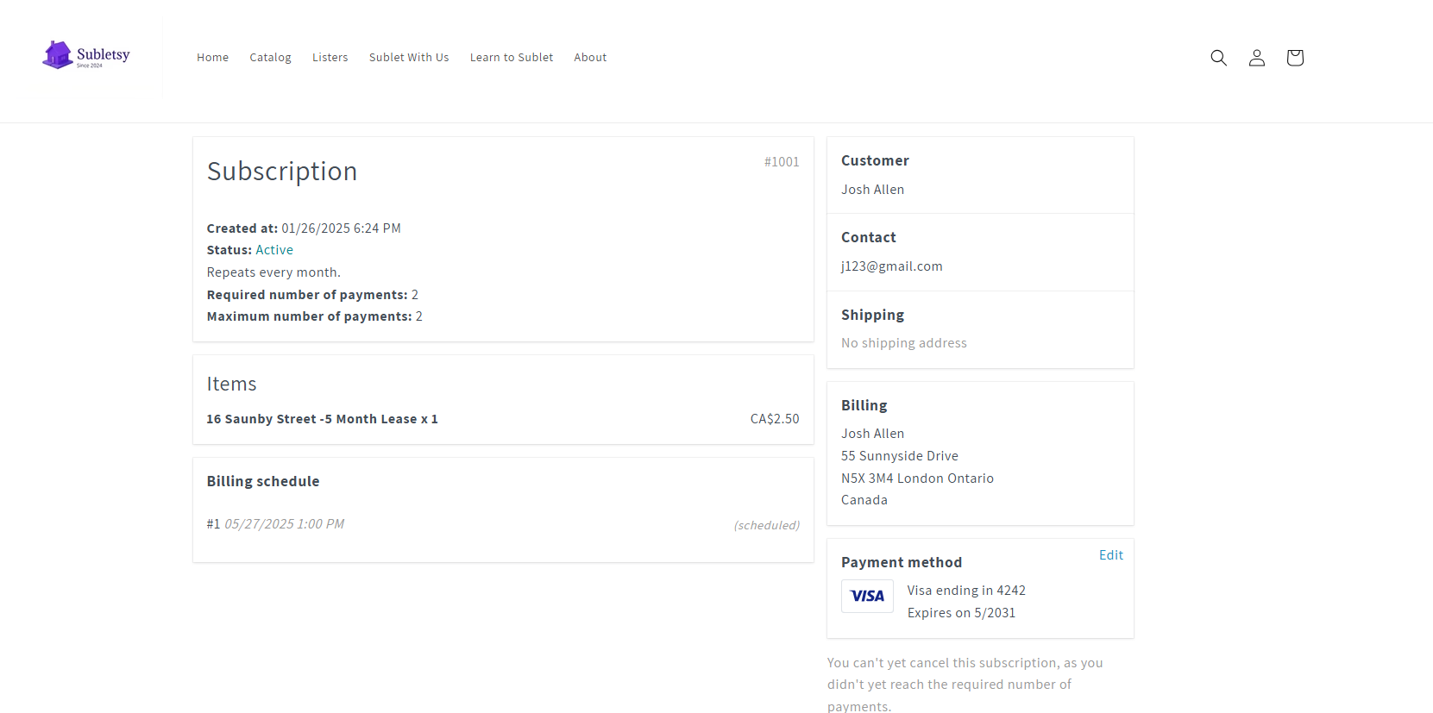Open the shopping cart icon
The image size is (1433, 713).
(1294, 58)
